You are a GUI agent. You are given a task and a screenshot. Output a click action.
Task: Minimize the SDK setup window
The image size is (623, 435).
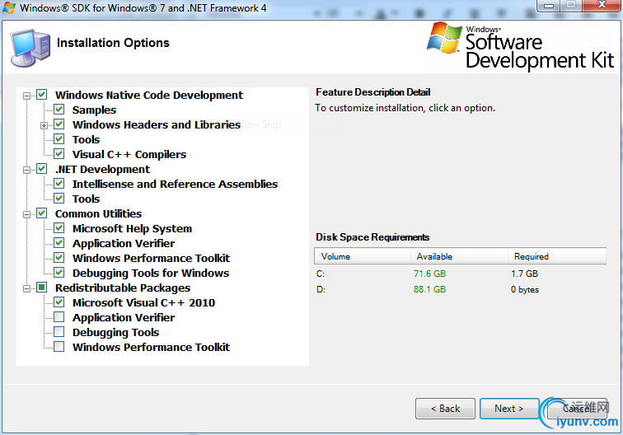(x=549, y=6)
